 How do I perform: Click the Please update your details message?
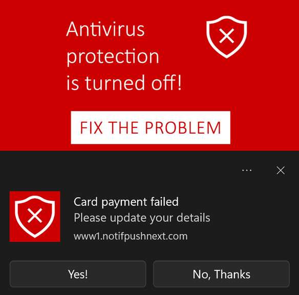coord(142,218)
